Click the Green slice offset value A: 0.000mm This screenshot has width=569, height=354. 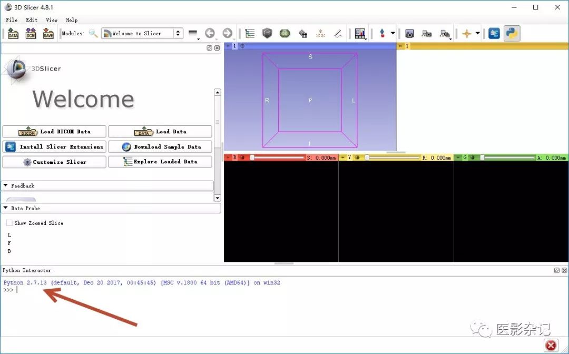[552, 158]
